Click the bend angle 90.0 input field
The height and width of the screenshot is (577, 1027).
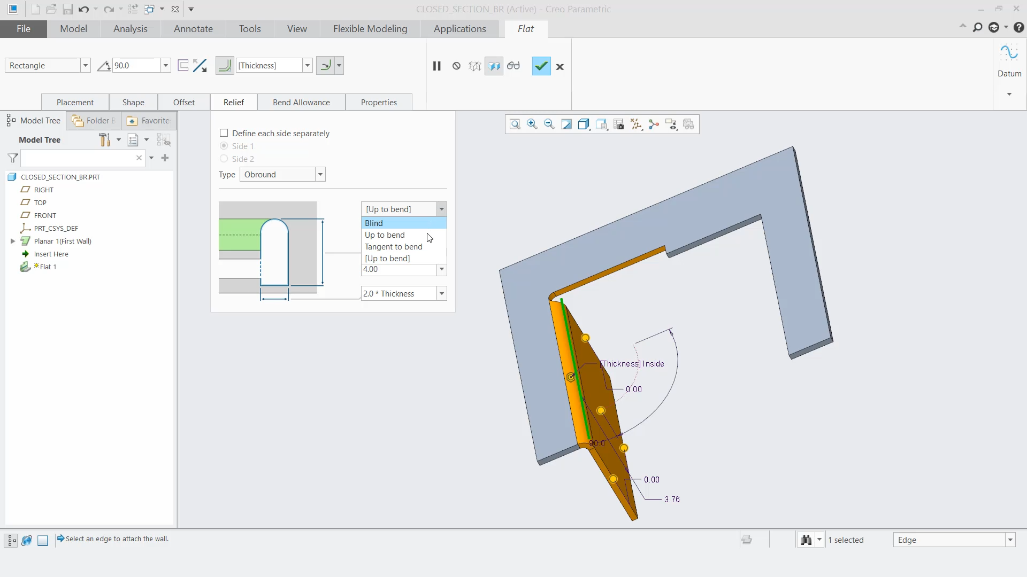coord(137,66)
